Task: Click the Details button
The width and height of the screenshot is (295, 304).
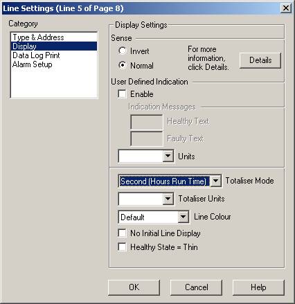Action: (x=260, y=60)
